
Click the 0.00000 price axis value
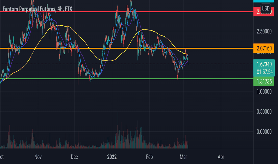[264, 132]
